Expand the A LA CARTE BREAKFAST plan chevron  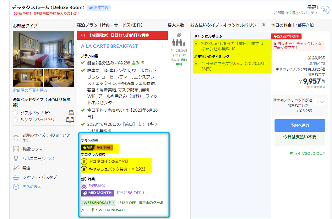click(x=162, y=46)
